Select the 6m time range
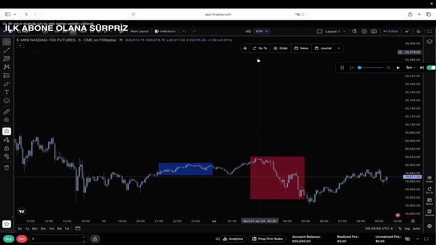This screenshot has width=436, height=245. [35, 229]
